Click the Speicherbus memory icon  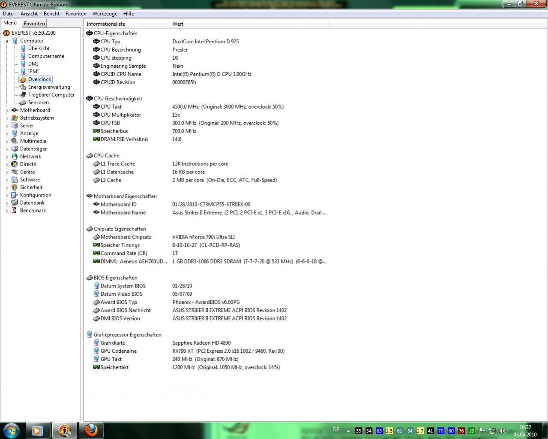tap(96, 131)
